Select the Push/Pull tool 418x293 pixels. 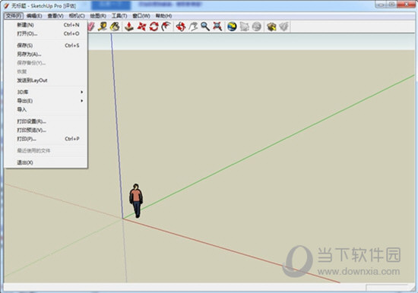129,27
